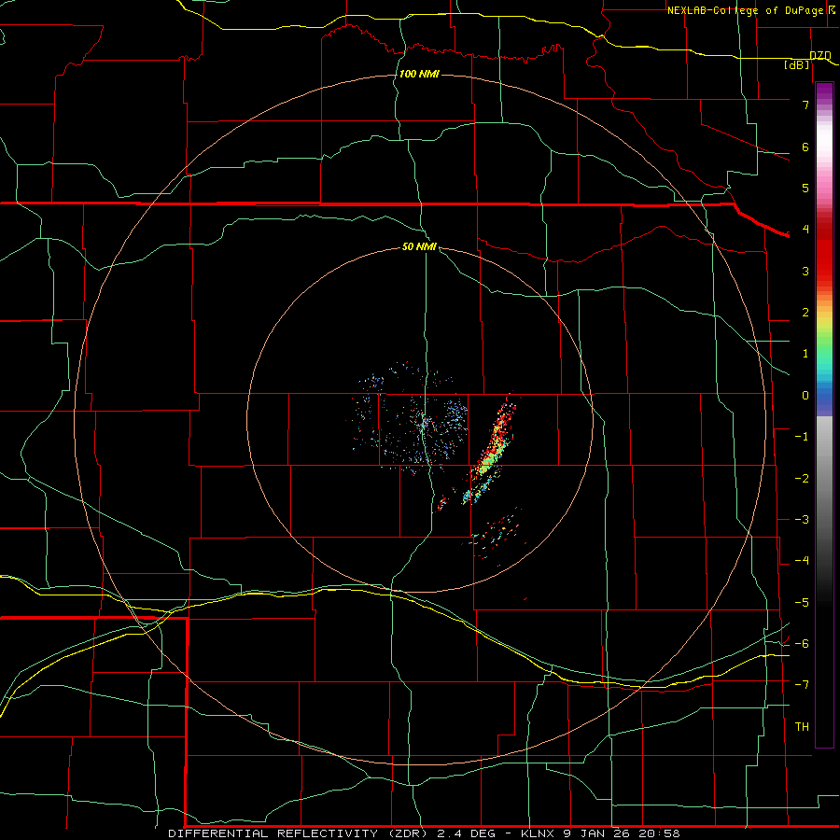Image resolution: width=840 pixels, height=840 pixels.
Task: Click the '0' value on the dB scale
Action: pyautogui.click(x=805, y=396)
